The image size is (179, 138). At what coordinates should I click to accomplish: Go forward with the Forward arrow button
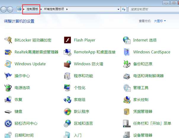coord(10,9)
